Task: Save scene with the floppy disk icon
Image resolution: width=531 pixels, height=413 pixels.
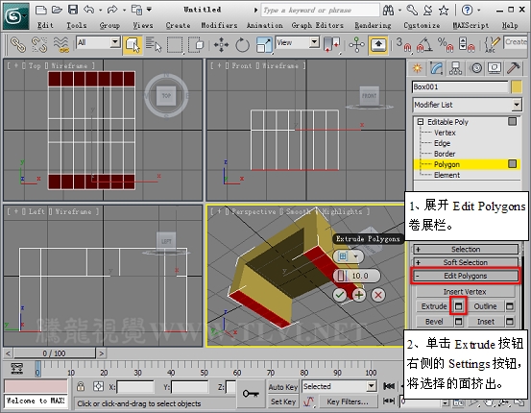Action: click(x=73, y=10)
